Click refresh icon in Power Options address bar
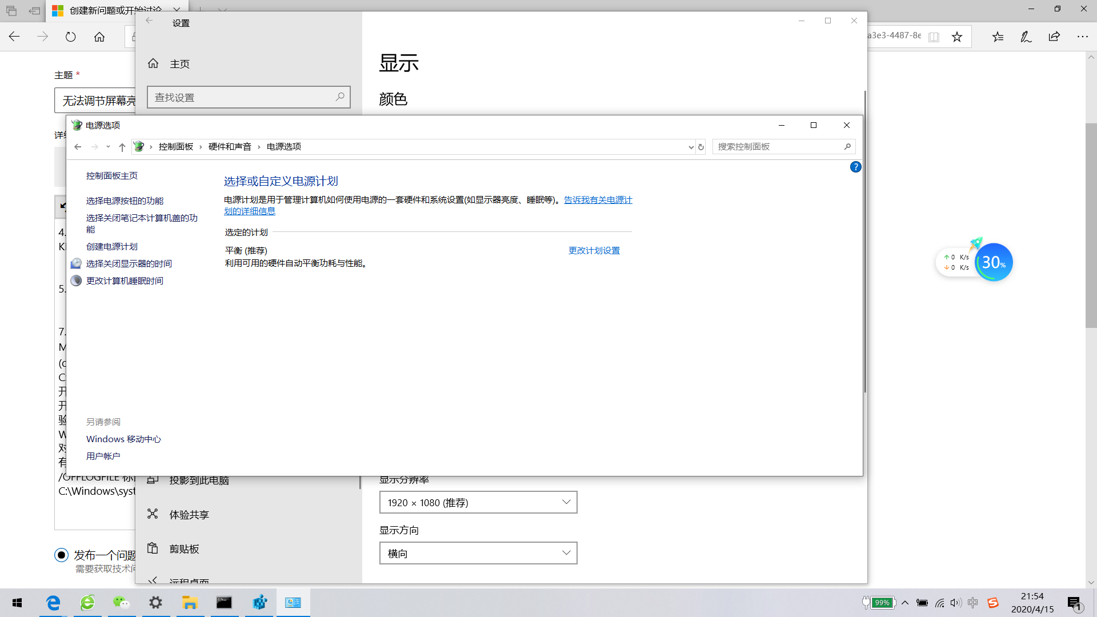This screenshot has width=1097, height=617. (701, 147)
